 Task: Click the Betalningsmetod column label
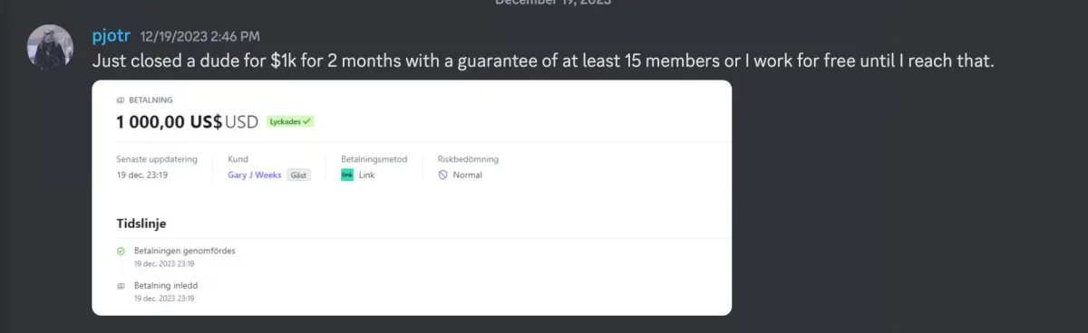tap(374, 158)
